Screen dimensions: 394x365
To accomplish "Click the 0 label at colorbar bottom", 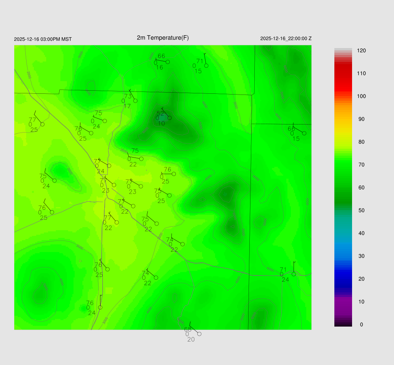I will click(361, 325).
